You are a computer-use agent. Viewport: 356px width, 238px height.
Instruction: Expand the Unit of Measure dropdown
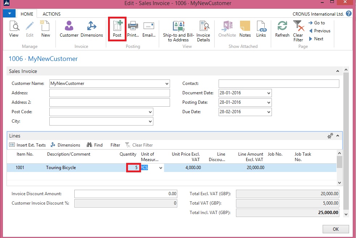tap(161, 168)
